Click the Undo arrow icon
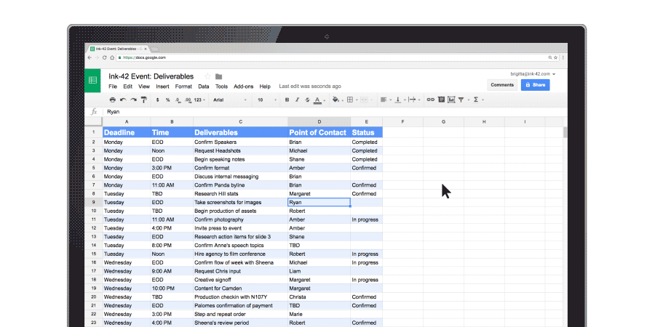This screenshot has height=327, width=655. point(123,100)
